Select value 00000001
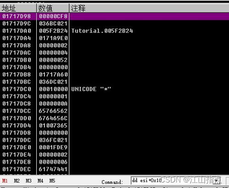The width and height of the screenshot is (229, 188). pyautogui.click(x=53, y=96)
